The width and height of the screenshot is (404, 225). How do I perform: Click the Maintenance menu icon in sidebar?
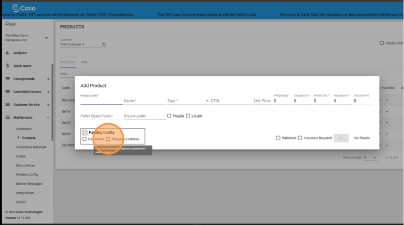pyautogui.click(x=7, y=117)
